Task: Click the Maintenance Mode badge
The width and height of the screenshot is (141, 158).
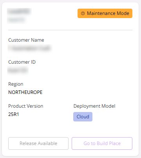Action: 105,13
